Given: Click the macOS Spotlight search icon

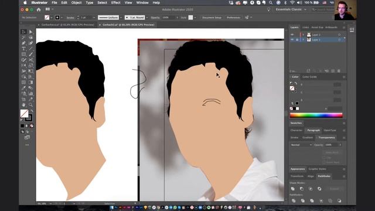Looking at the screenshot, I should (271, 2).
